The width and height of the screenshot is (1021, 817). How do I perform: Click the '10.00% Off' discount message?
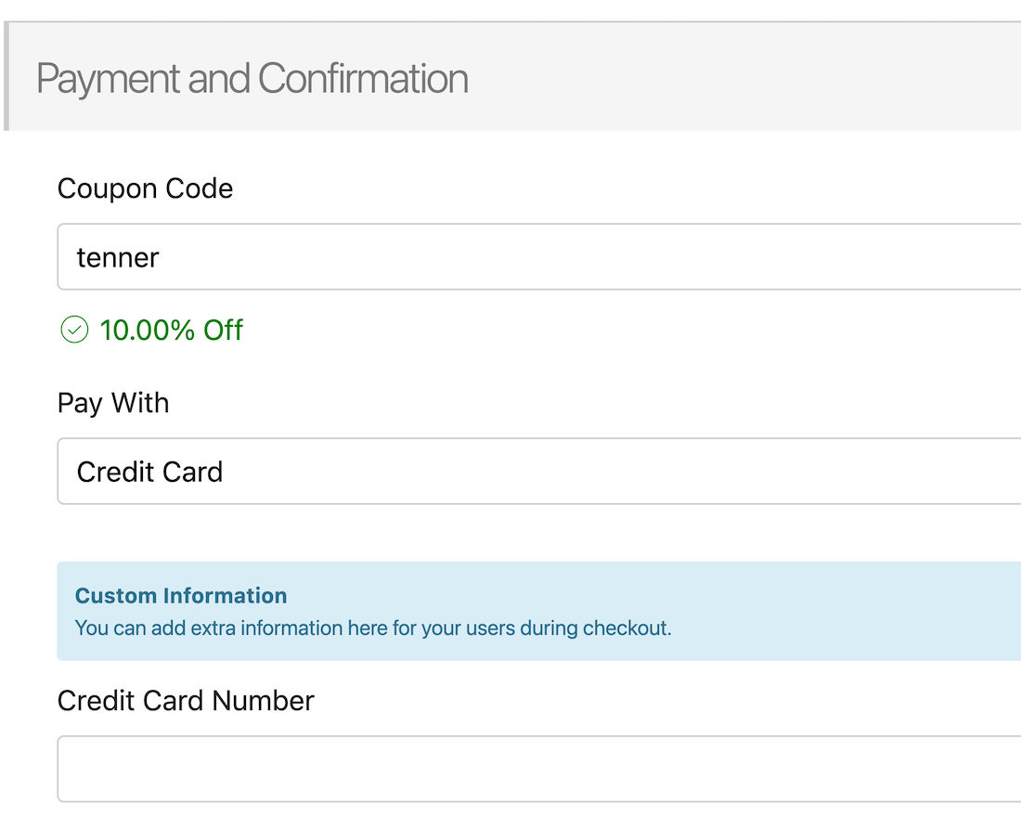[171, 330]
